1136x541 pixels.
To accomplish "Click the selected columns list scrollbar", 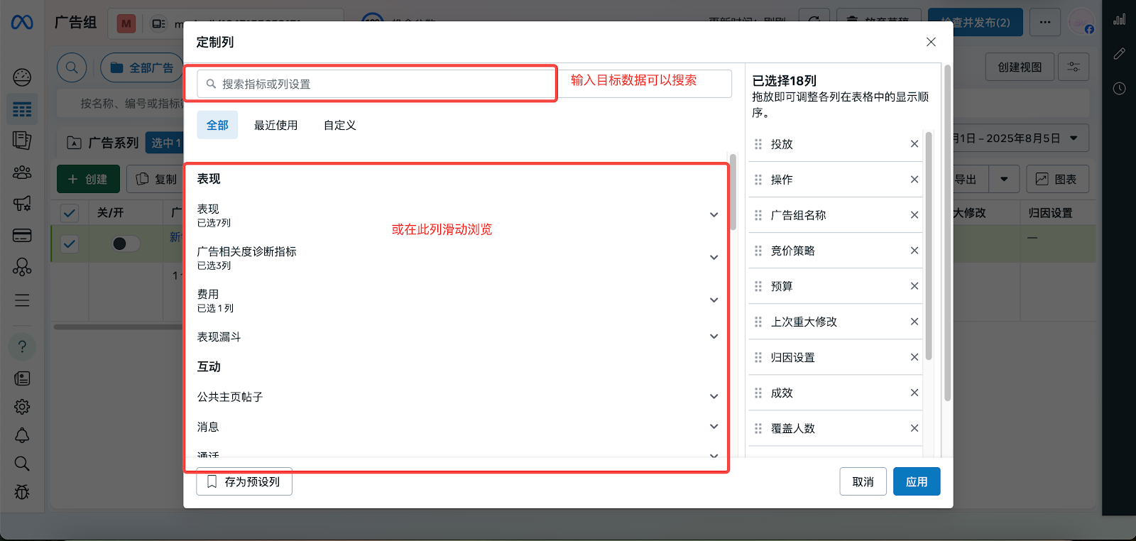I will click(928, 246).
